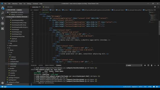Open server.js under servidor
The height and width of the screenshot is (90, 160).
coord(12,75)
